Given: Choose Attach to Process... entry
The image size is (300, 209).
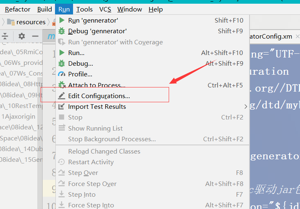Looking at the screenshot, I should click(153, 85).
